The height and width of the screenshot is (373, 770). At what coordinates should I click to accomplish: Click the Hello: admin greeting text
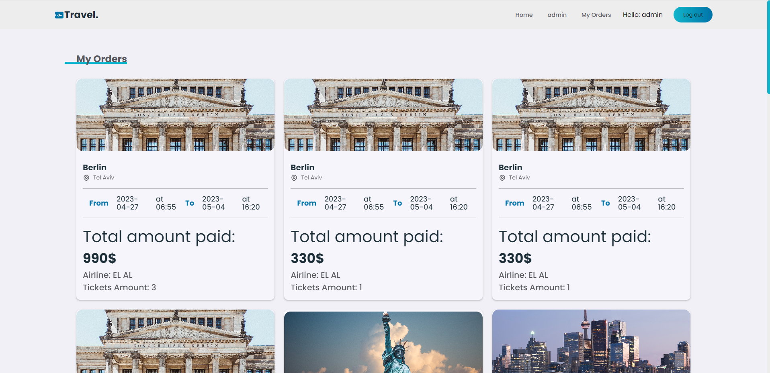[x=642, y=14]
